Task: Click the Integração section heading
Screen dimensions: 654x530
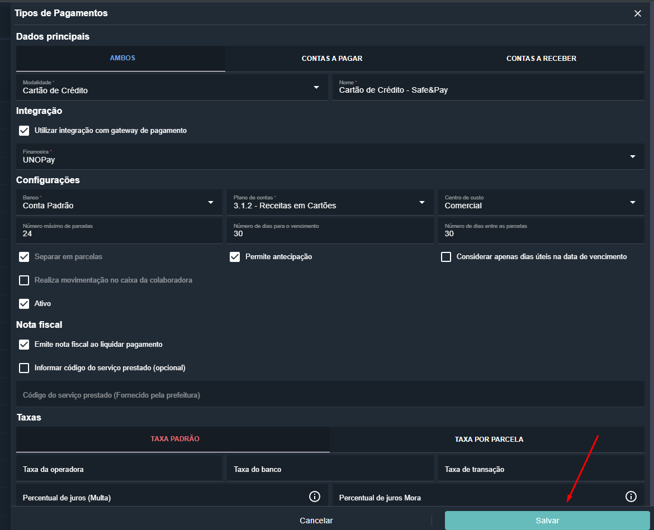Action: click(39, 111)
